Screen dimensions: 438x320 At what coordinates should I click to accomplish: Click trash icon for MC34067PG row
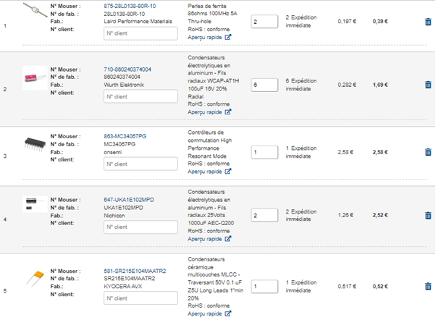(x=427, y=153)
